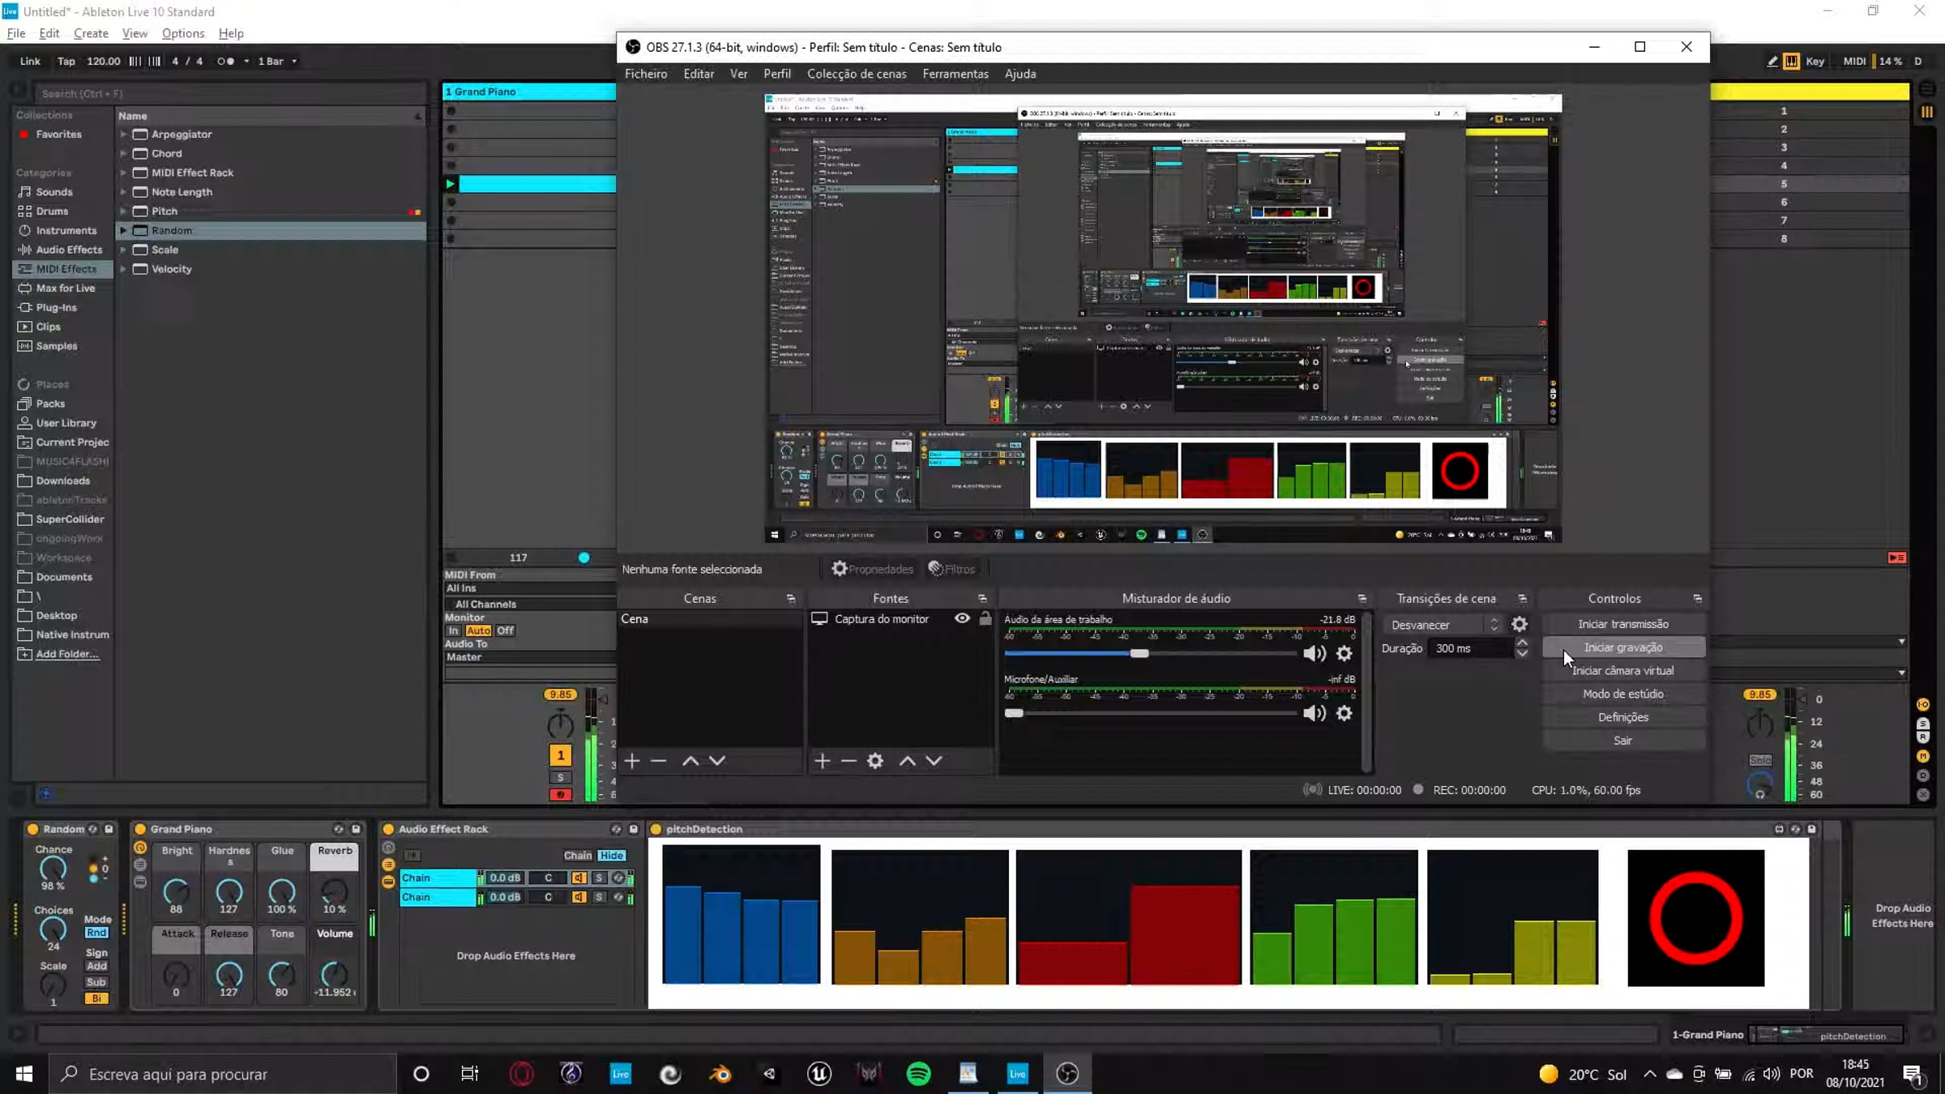Open the Ferramentas menu in OBS
The image size is (1945, 1094).
(x=955, y=74)
